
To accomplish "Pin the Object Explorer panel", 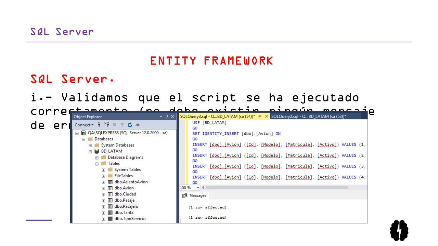I will pos(167,117).
